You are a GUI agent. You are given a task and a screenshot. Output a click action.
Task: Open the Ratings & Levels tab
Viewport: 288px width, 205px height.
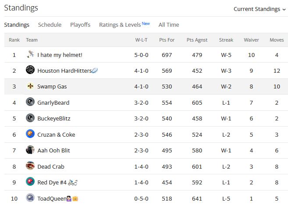point(124,25)
